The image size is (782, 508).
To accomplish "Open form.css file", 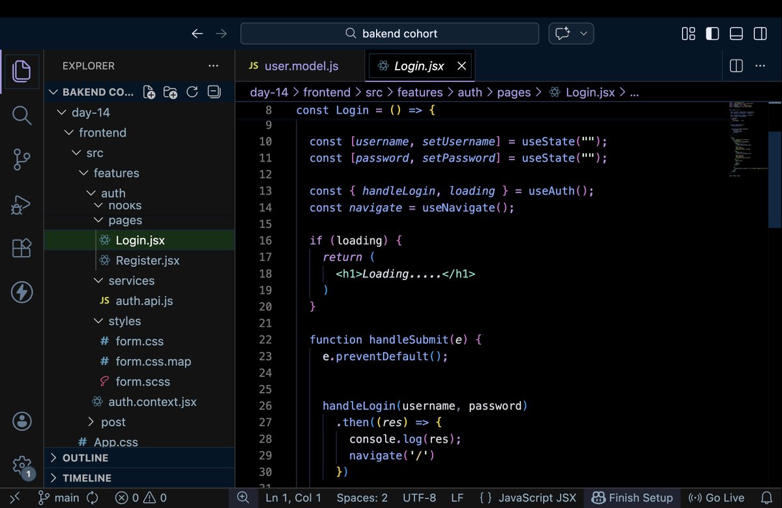I will 139,341.
